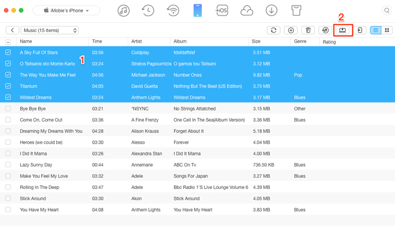
Task: Open the media download icon
Action: point(272,10)
